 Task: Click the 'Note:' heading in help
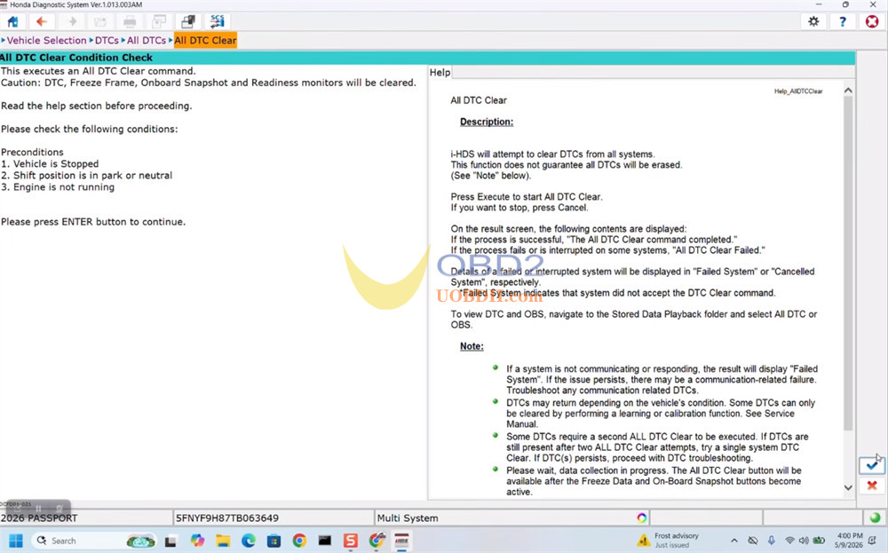click(x=472, y=346)
